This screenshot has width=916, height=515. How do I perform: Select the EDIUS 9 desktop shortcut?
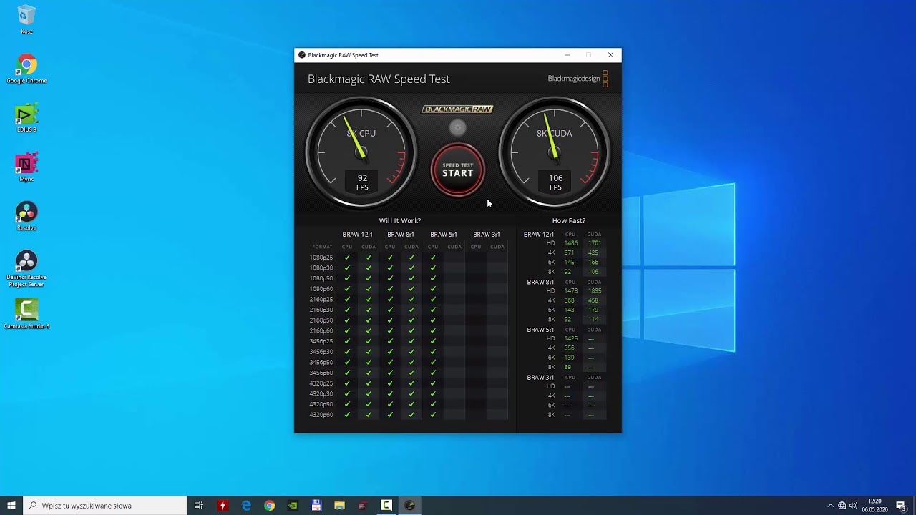(26, 119)
